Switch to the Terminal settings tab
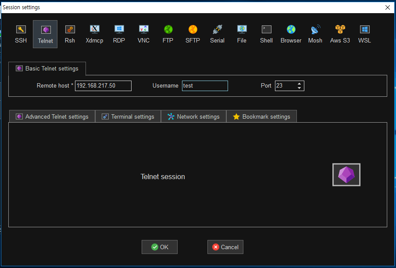The height and width of the screenshot is (268, 396). point(128,116)
